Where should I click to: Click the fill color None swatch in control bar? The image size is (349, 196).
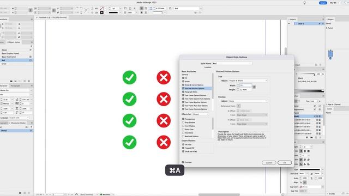click(x=102, y=9)
